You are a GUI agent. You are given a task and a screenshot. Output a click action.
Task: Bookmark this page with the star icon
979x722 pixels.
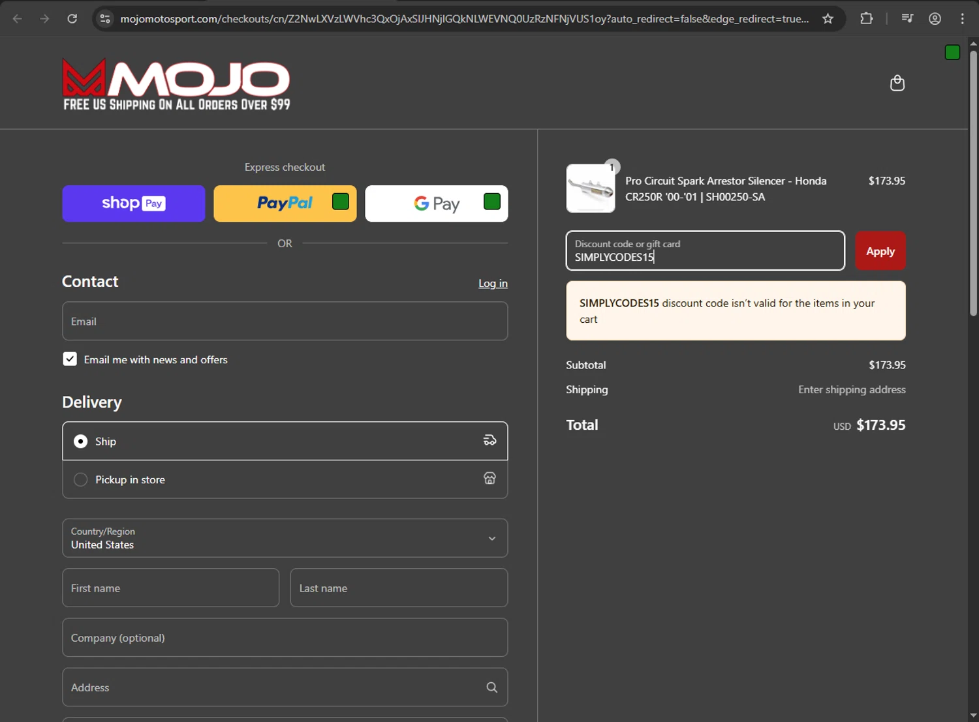pos(828,18)
